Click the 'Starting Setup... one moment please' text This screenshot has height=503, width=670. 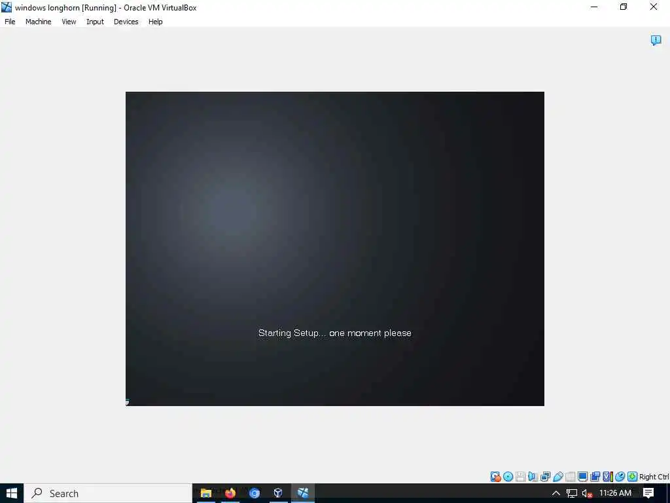point(334,333)
